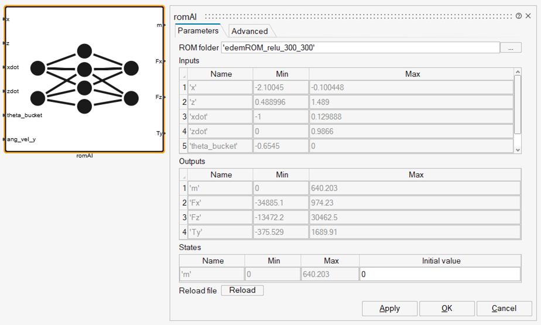
Task: Click the Apply button
Action: coord(389,309)
